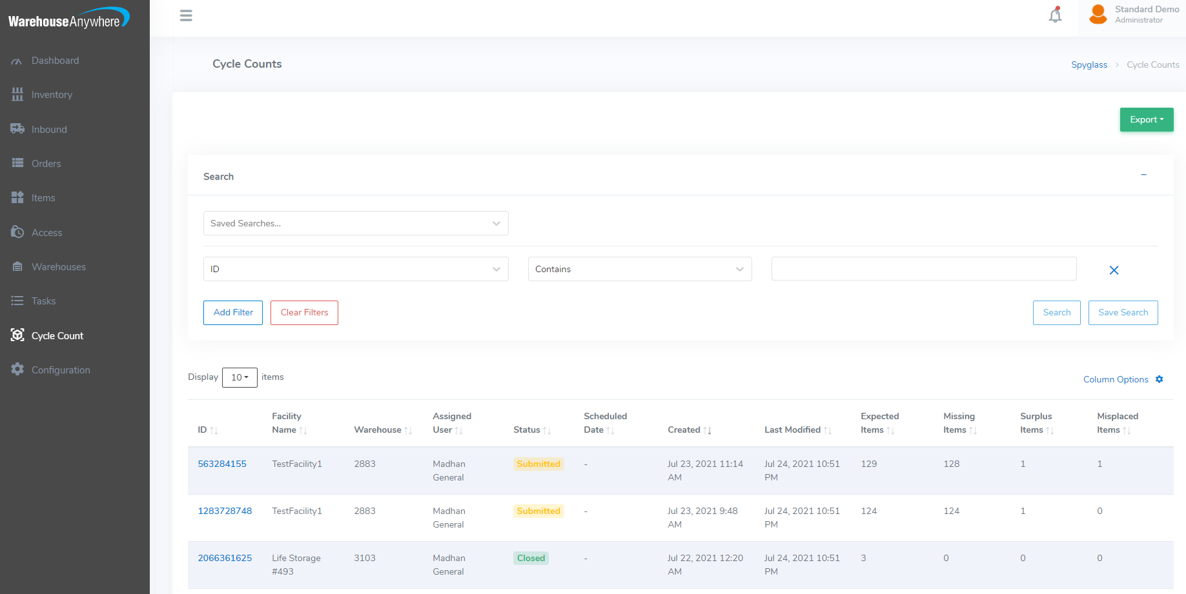Click the Cycle Count scan icon
The height and width of the screenshot is (594, 1186).
[17, 335]
